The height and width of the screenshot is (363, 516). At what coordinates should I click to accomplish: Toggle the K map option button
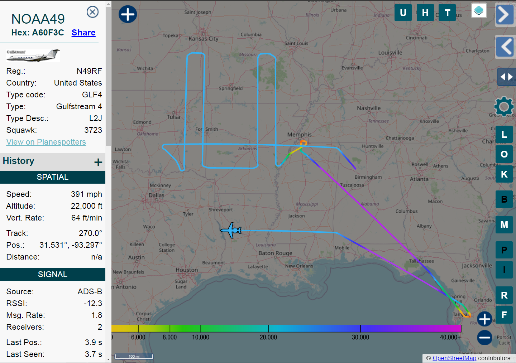point(504,174)
